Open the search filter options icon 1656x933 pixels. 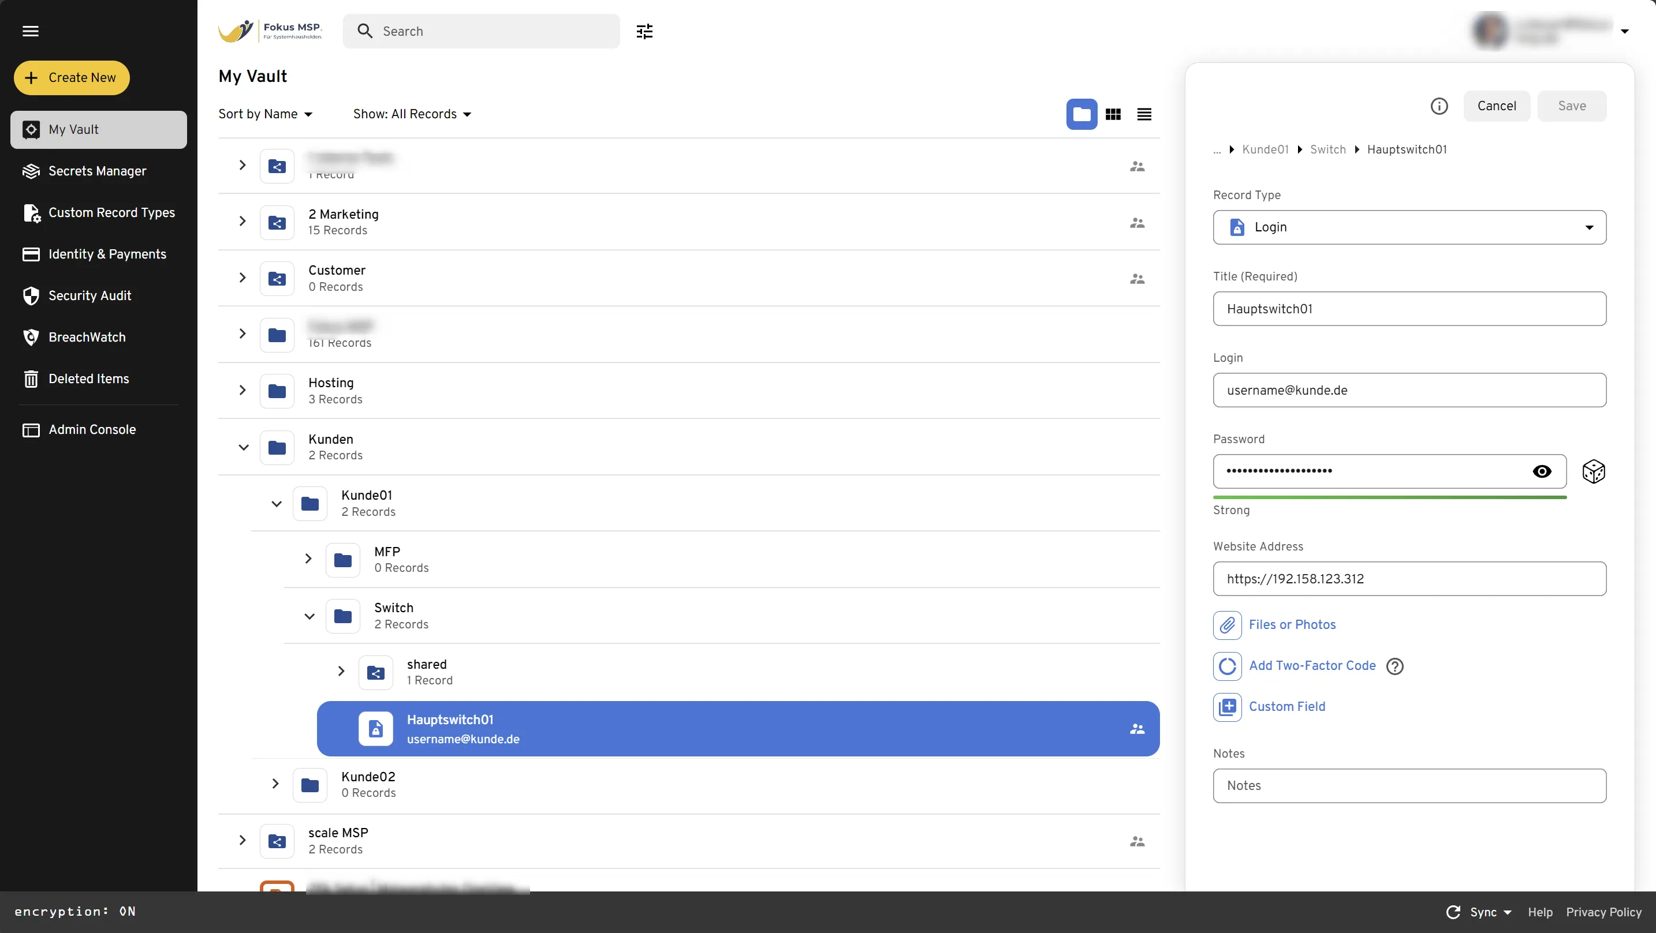point(644,31)
